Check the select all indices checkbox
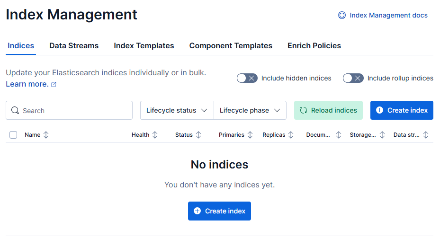This screenshot has height=247, width=440. coord(13,135)
